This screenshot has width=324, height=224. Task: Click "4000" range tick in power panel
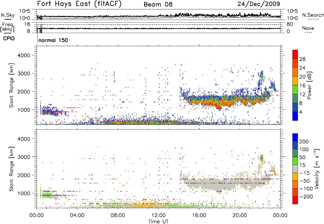click(24, 55)
